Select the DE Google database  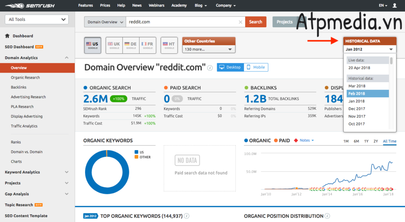(x=131, y=45)
